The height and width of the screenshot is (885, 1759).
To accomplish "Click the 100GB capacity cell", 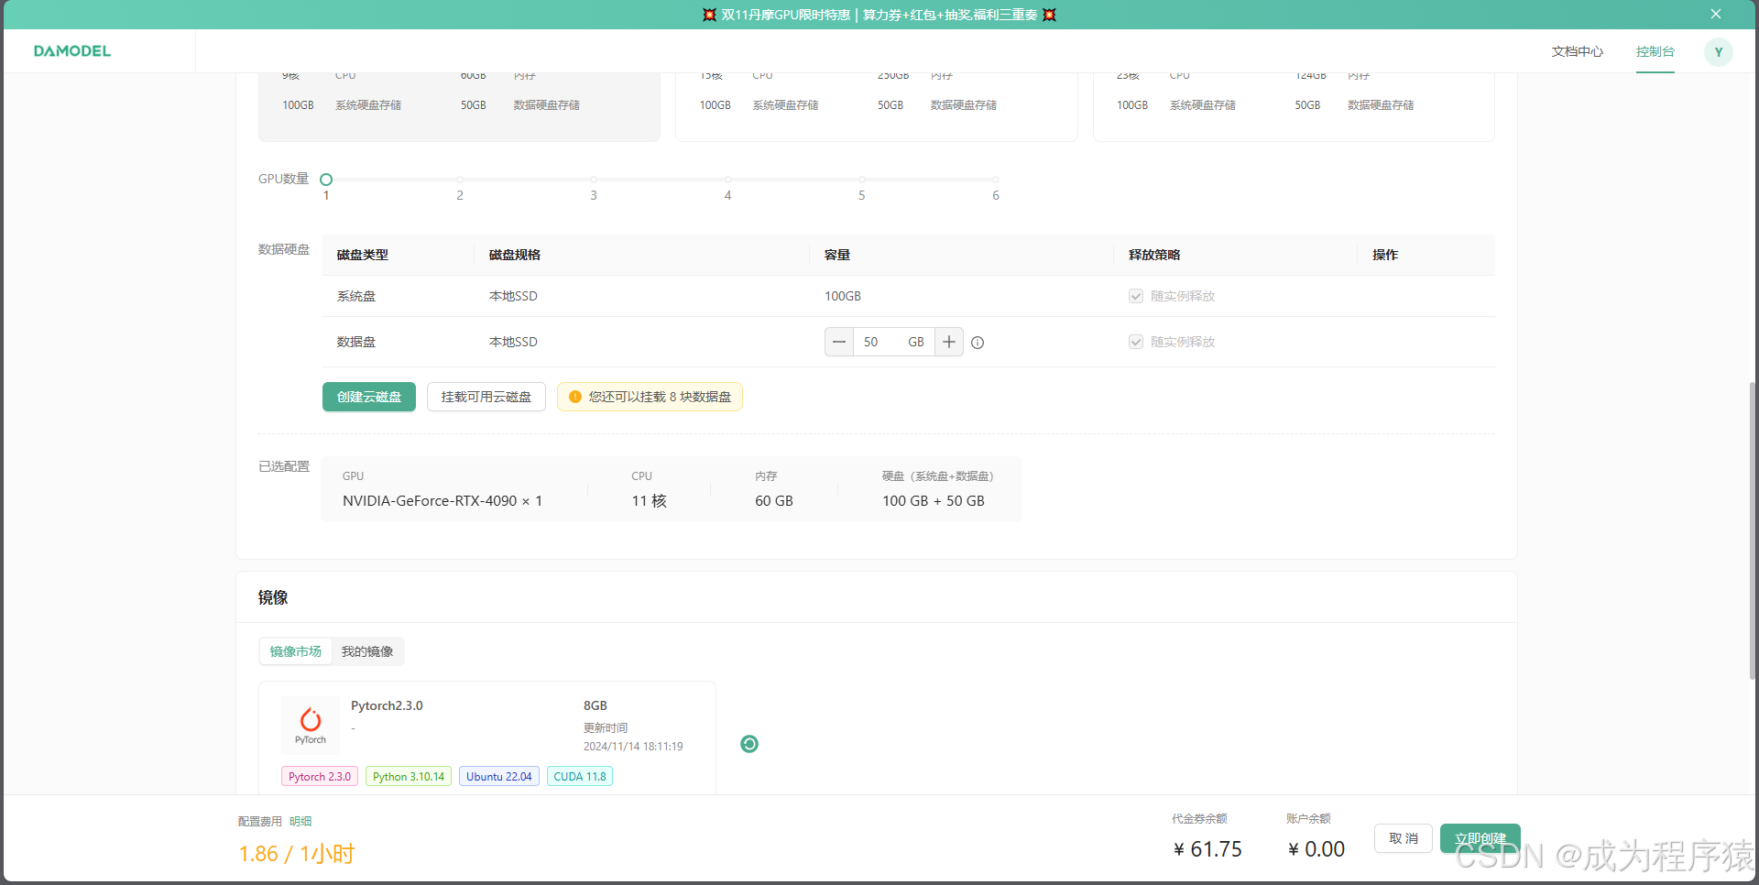I will click(843, 296).
